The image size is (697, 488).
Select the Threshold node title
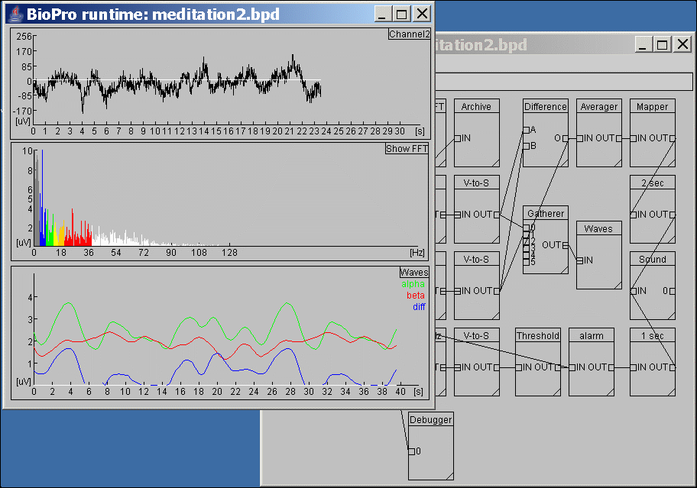pos(537,335)
